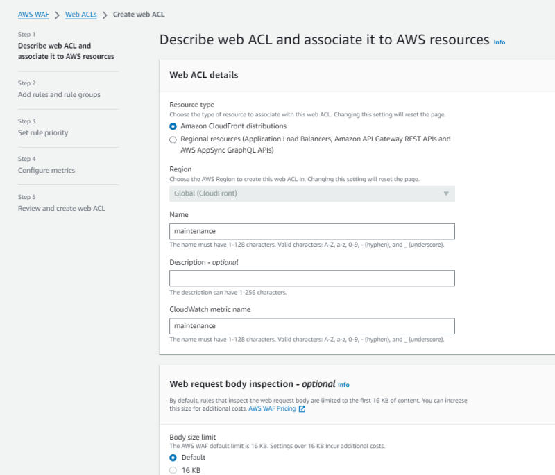Click the Info link beside the page title
Screen dimensions: 555x475
point(499,42)
